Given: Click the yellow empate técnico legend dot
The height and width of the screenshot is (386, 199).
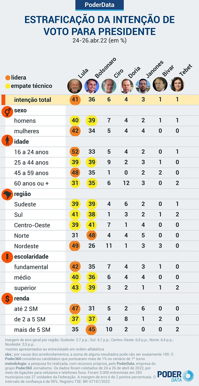Looking at the screenshot, I should (x=8, y=86).
